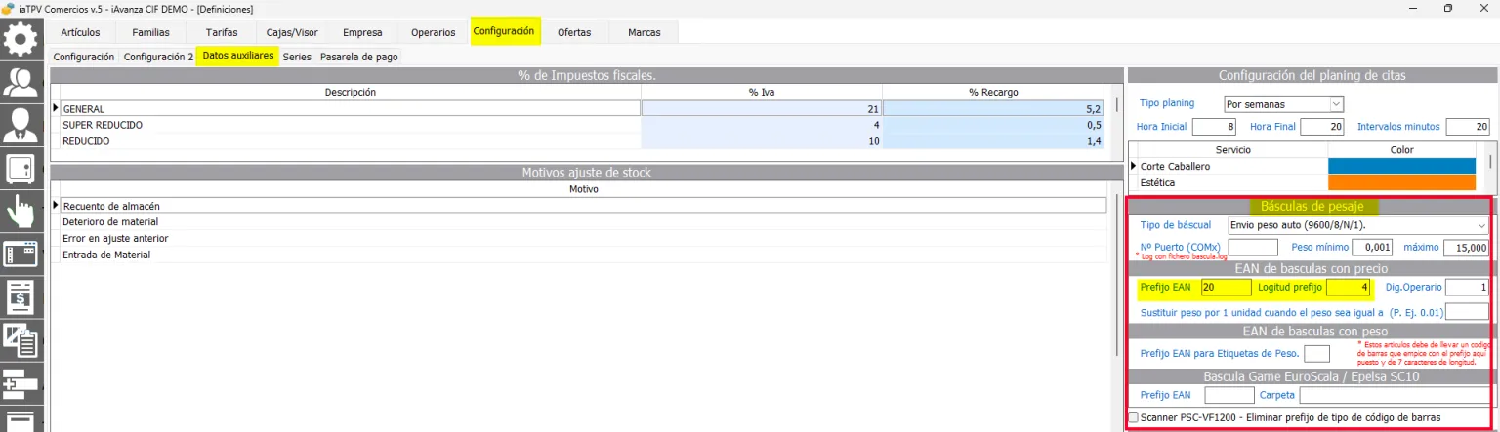Click the peso máximo field showing 15,000
Viewport: 1500px width, 432px height.
(1468, 247)
